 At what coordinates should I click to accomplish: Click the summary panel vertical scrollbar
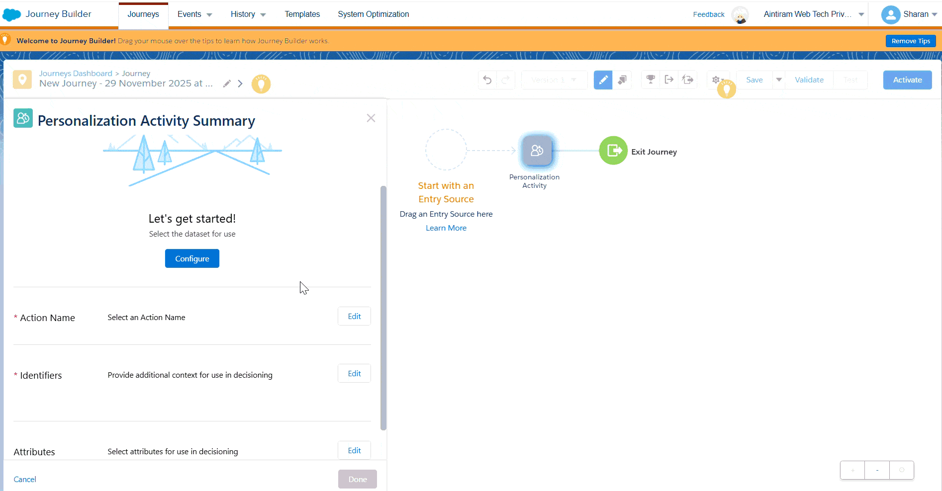click(x=383, y=308)
